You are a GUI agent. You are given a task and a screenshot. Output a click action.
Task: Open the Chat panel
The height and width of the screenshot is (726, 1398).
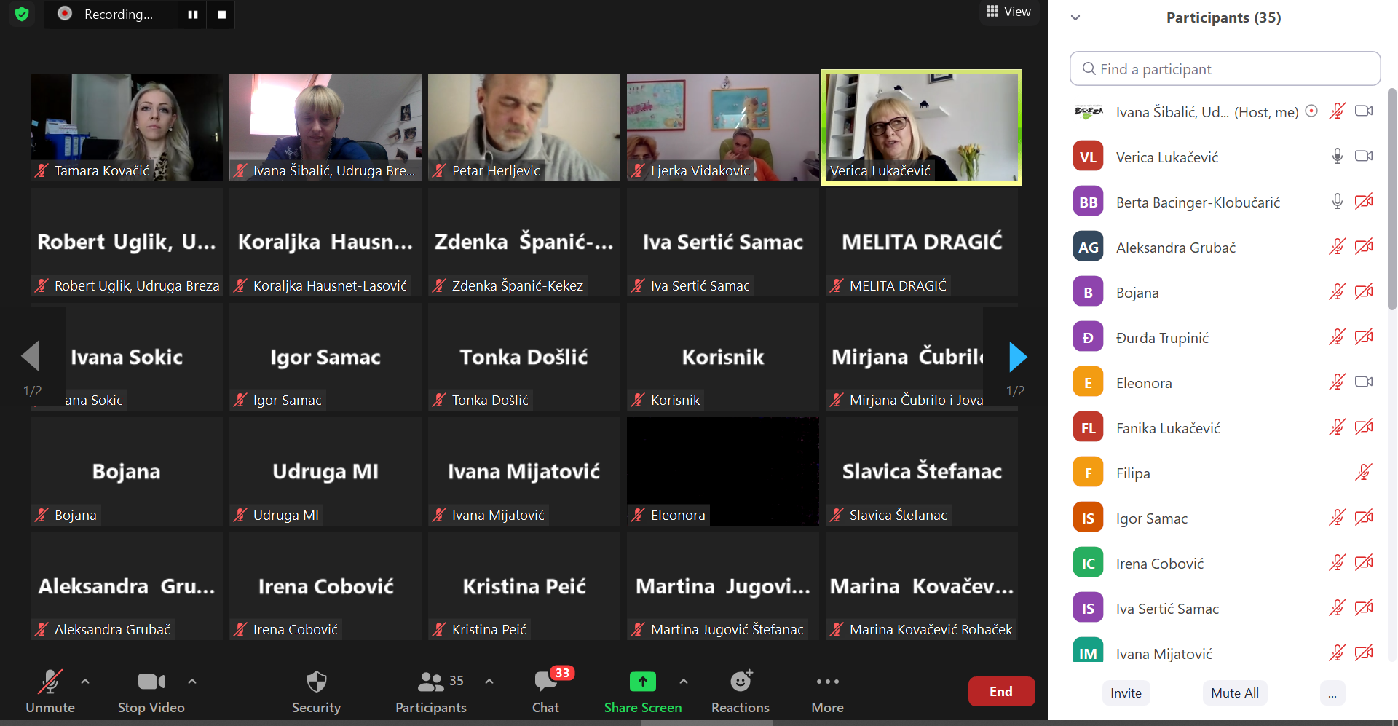(x=545, y=691)
